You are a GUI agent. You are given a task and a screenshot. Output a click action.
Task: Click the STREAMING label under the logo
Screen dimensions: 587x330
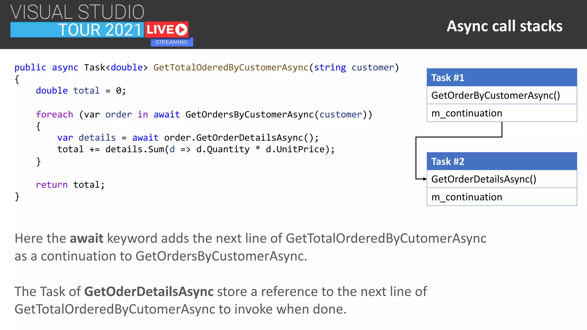(172, 42)
